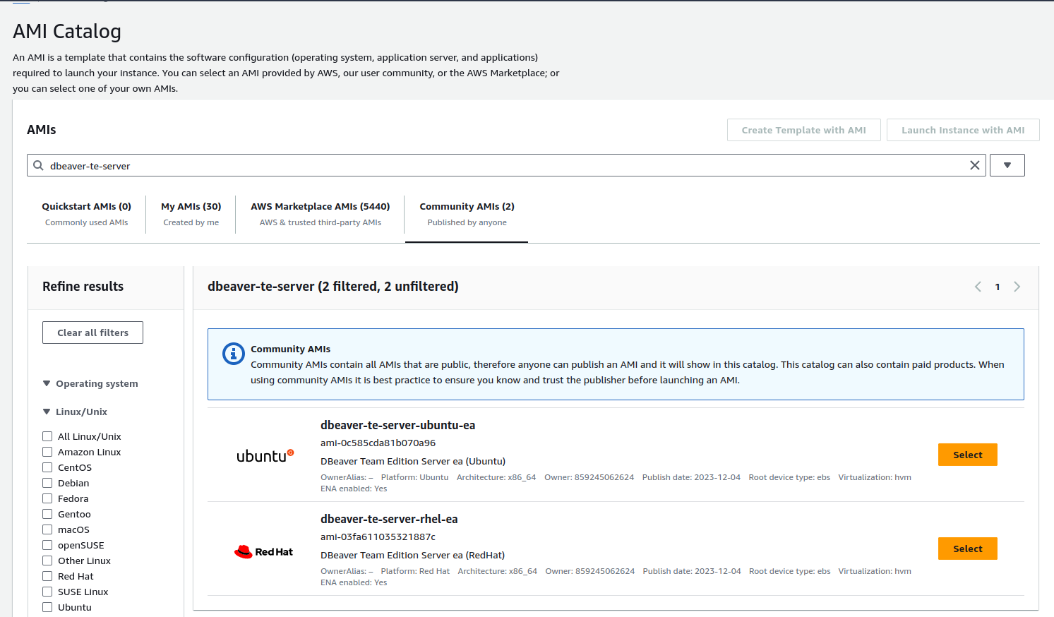Click the Refine results heading

coord(83,287)
